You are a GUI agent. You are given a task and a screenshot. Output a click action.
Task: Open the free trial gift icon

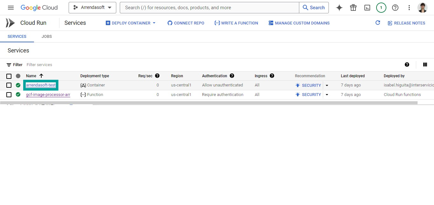(x=353, y=8)
